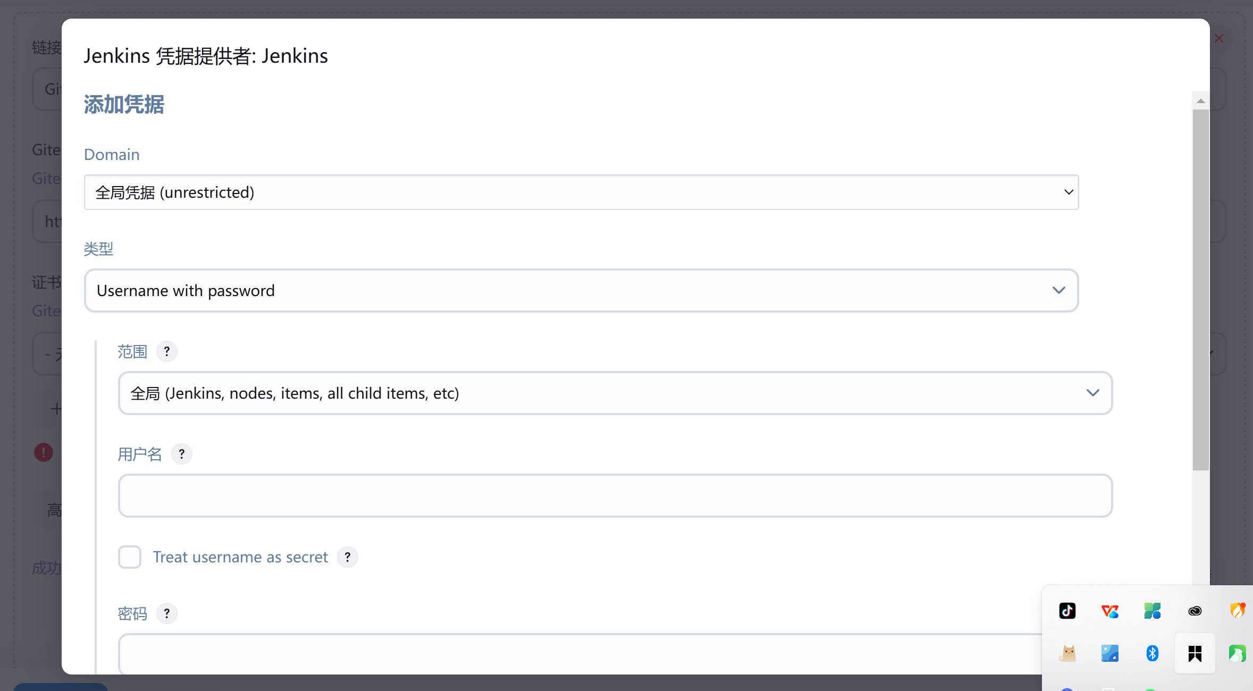Open the 类型 Username with password dropdown
1253x691 pixels.
pyautogui.click(x=582, y=290)
